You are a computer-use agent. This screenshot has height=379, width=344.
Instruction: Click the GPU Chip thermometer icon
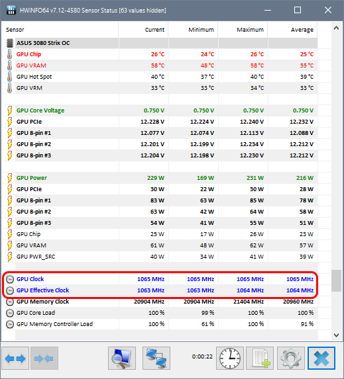tap(9, 54)
